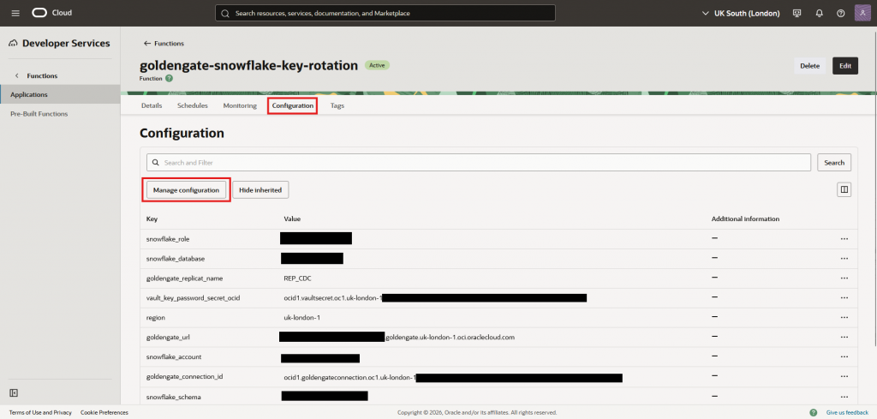This screenshot has height=419, width=877.
Task: Open the notifications bell
Action: 820,13
